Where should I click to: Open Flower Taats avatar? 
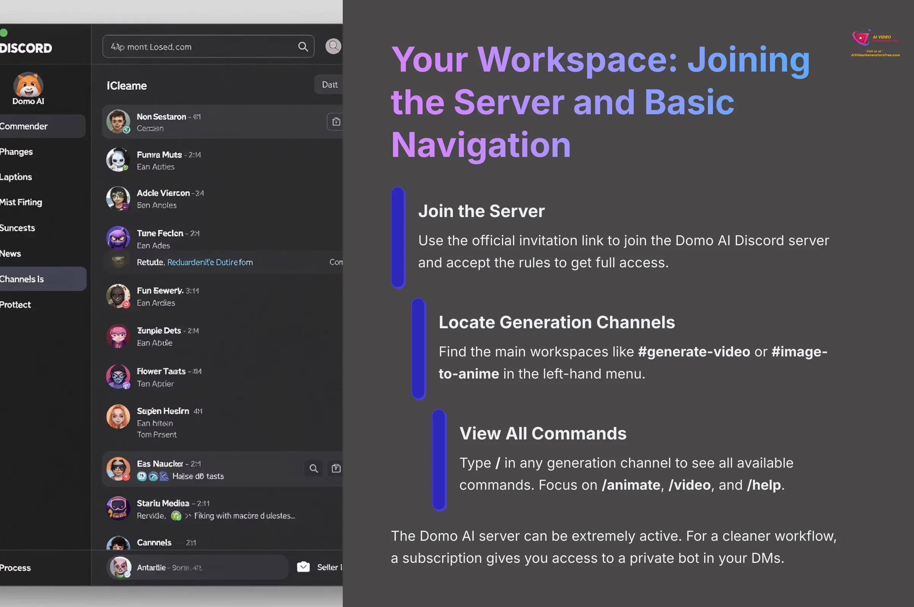[x=118, y=376]
